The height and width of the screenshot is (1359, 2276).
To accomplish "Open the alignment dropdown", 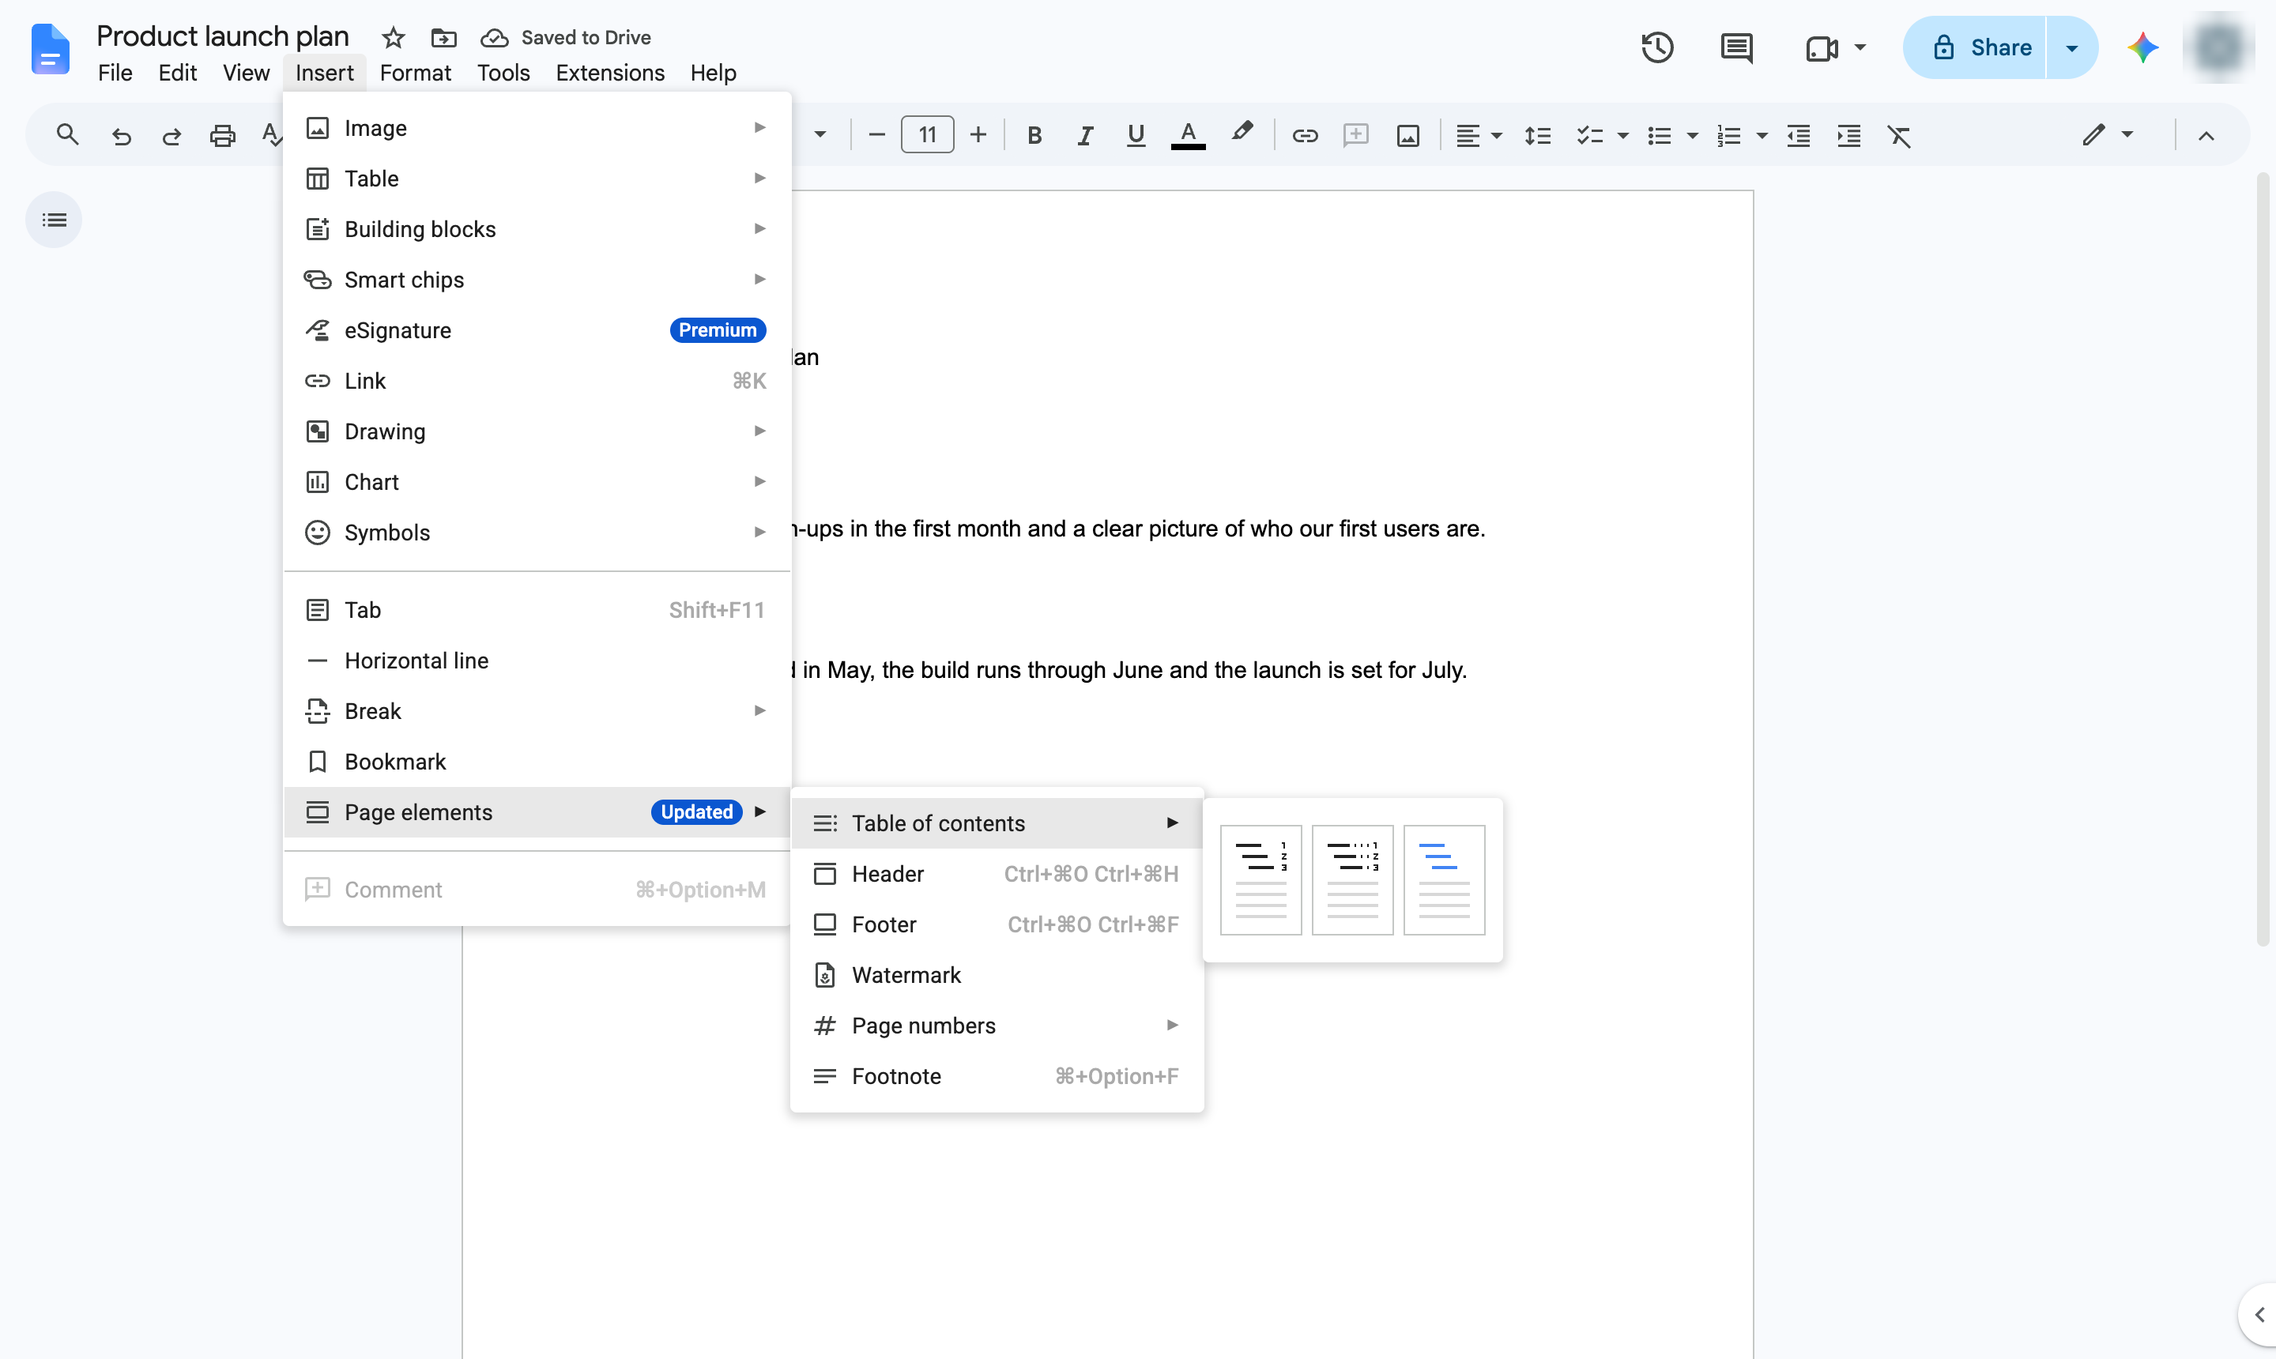I will pyautogui.click(x=1479, y=136).
